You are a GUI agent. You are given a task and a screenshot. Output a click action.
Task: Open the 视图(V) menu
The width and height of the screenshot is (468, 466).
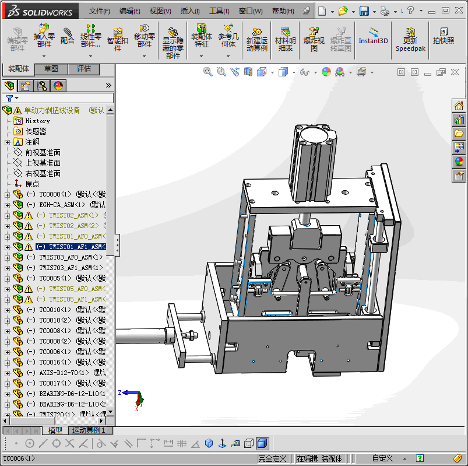tap(160, 11)
